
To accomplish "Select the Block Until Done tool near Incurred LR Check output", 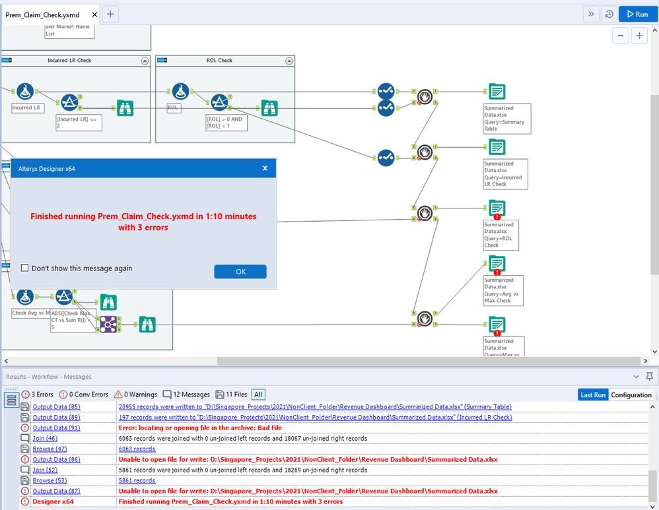I will 425,152.
